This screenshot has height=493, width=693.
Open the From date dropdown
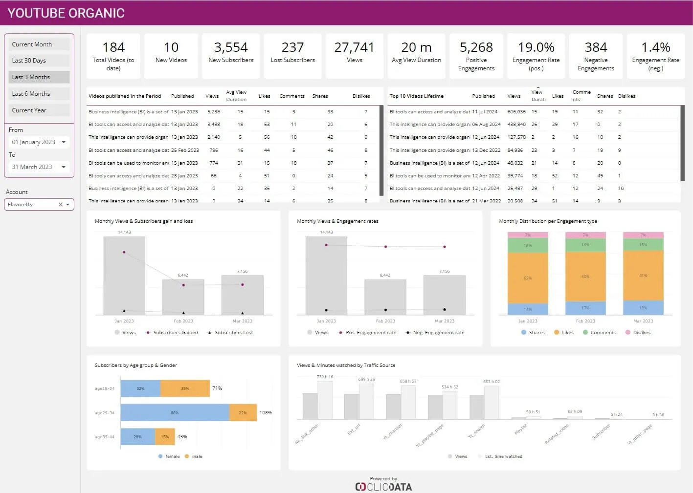(x=64, y=142)
